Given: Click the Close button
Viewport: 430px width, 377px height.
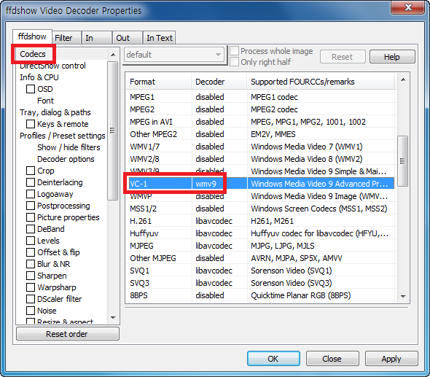Looking at the screenshot, I should pos(332,359).
